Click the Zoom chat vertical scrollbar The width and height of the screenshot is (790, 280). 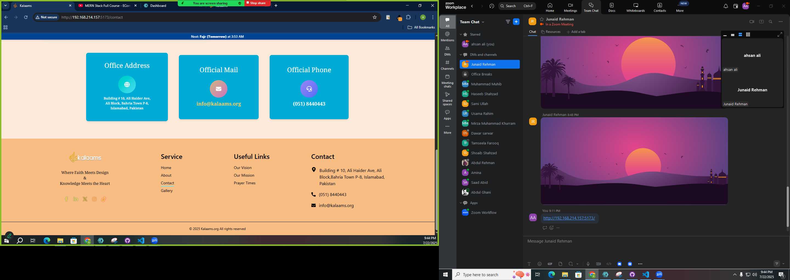(788, 206)
